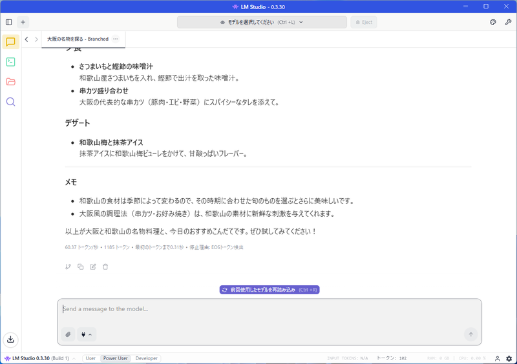Open the theme palette icon
This screenshot has width=517, height=364.
tap(493, 22)
